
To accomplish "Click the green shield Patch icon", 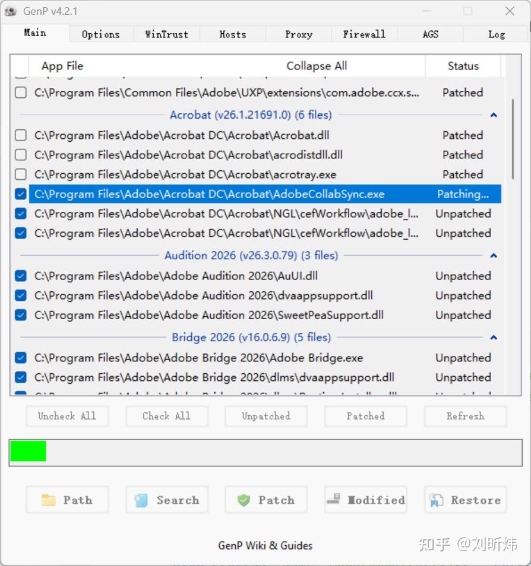I will click(x=244, y=500).
